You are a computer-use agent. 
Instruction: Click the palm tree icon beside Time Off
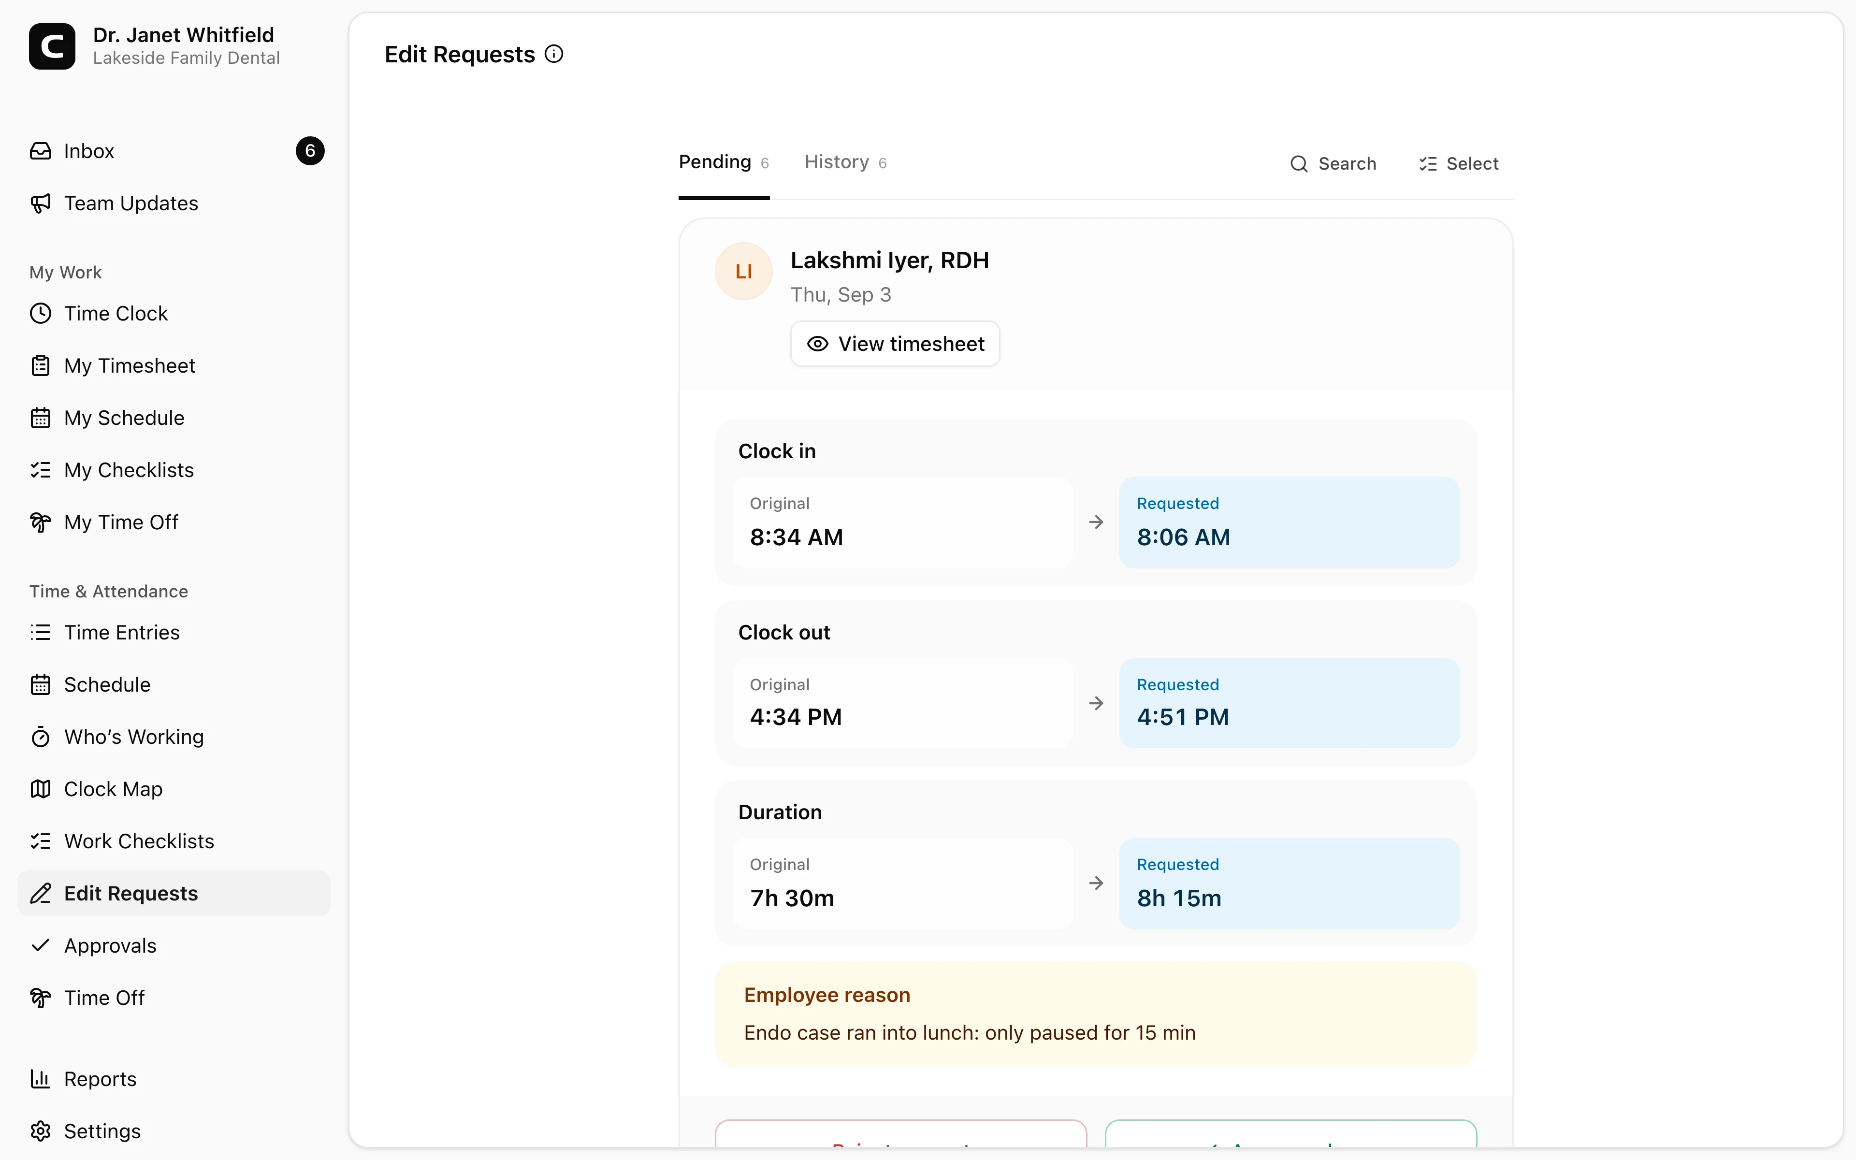[x=41, y=998]
